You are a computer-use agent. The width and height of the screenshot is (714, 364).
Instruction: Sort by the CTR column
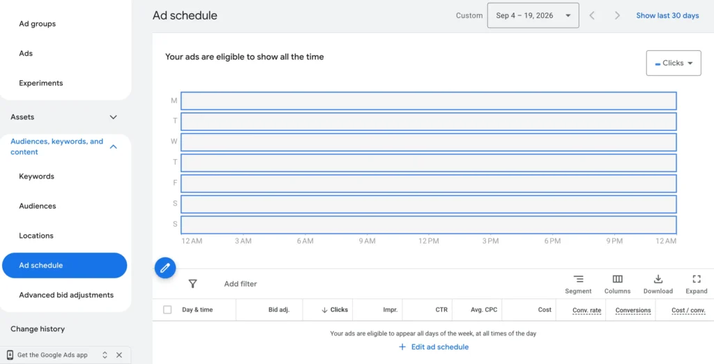tap(441, 310)
